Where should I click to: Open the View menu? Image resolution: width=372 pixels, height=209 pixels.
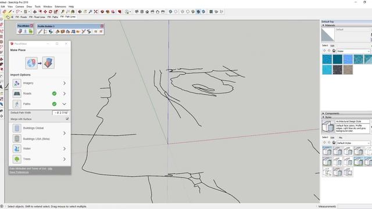click(10, 6)
